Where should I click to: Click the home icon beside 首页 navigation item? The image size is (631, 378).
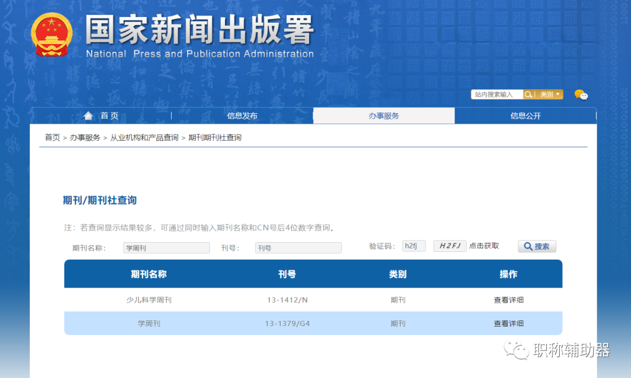(x=88, y=115)
